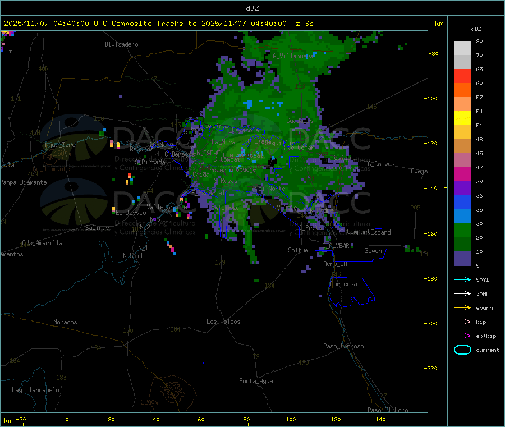Image resolution: width=505 pixels, height=427 pixels.
Task: Click the -80 tick on the right axis
Action: pos(433,53)
